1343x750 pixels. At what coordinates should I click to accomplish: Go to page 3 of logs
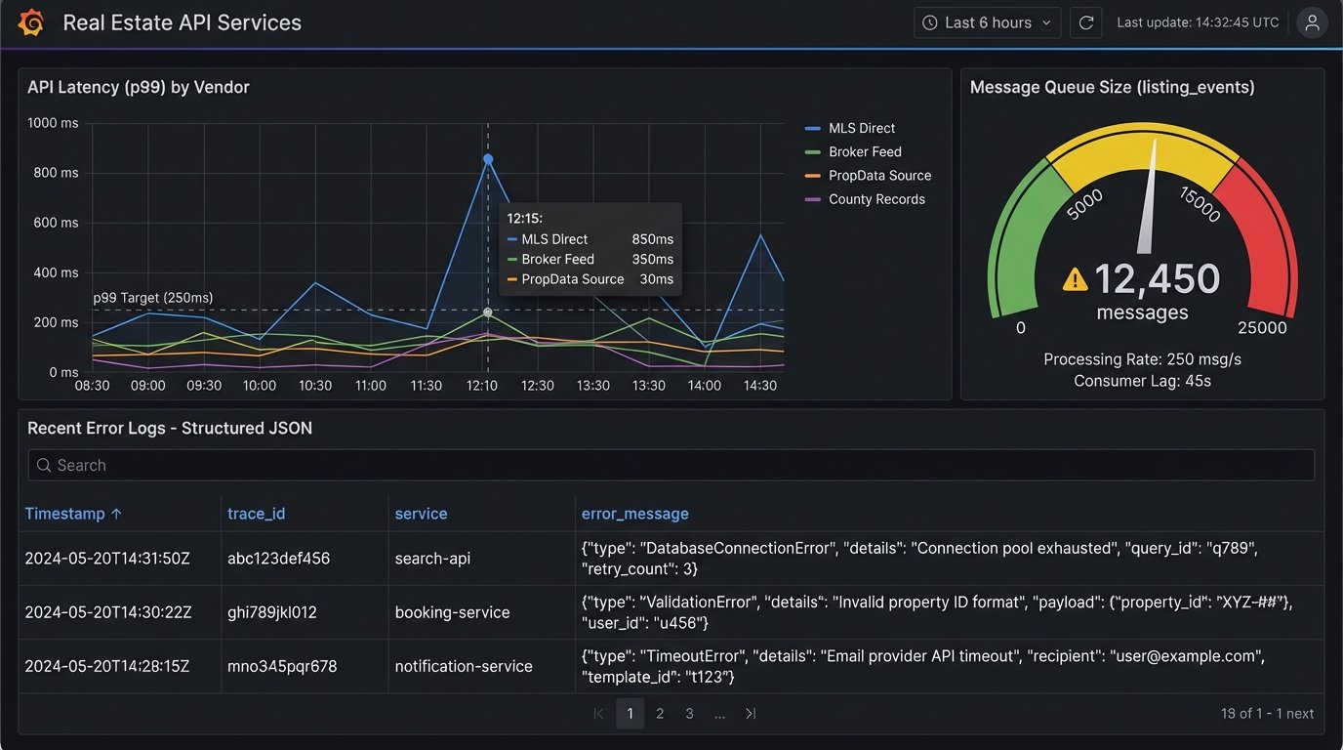click(x=689, y=714)
